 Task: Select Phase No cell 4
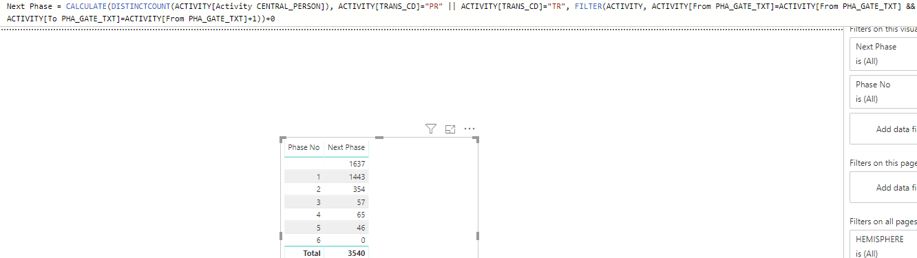click(x=318, y=215)
